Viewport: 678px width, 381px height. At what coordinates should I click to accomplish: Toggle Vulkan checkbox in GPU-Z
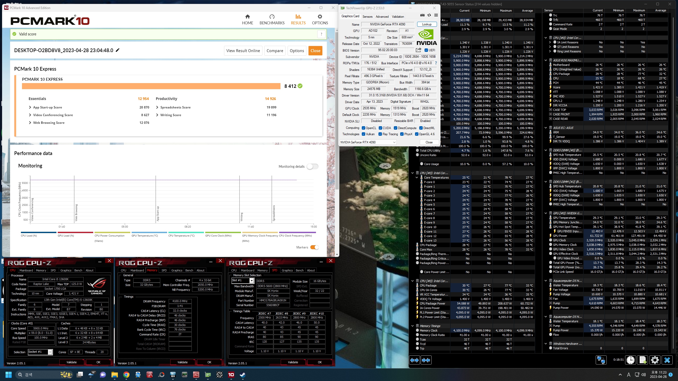coord(363,134)
